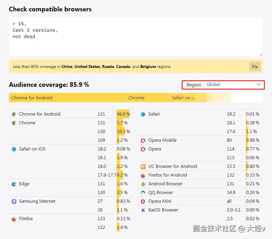Click the UC Browser for Android icon
This screenshot has width=272, height=239.
coord(143,167)
